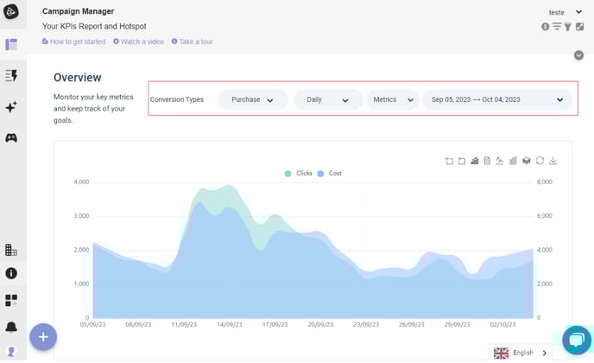Toggle the Clicks series in legend
The height and width of the screenshot is (363, 594).
(x=299, y=174)
